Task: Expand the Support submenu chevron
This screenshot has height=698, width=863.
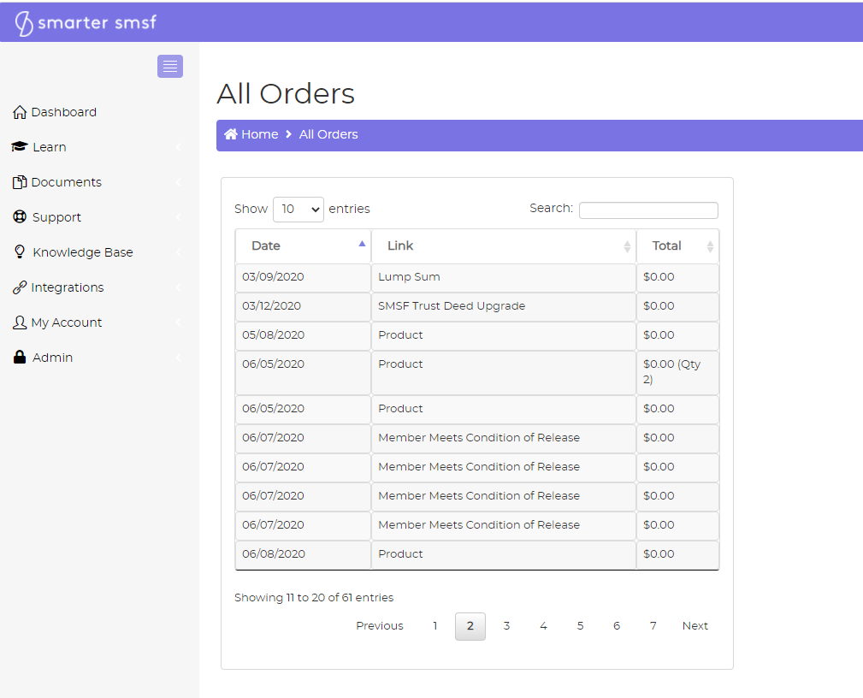Action: tap(178, 217)
